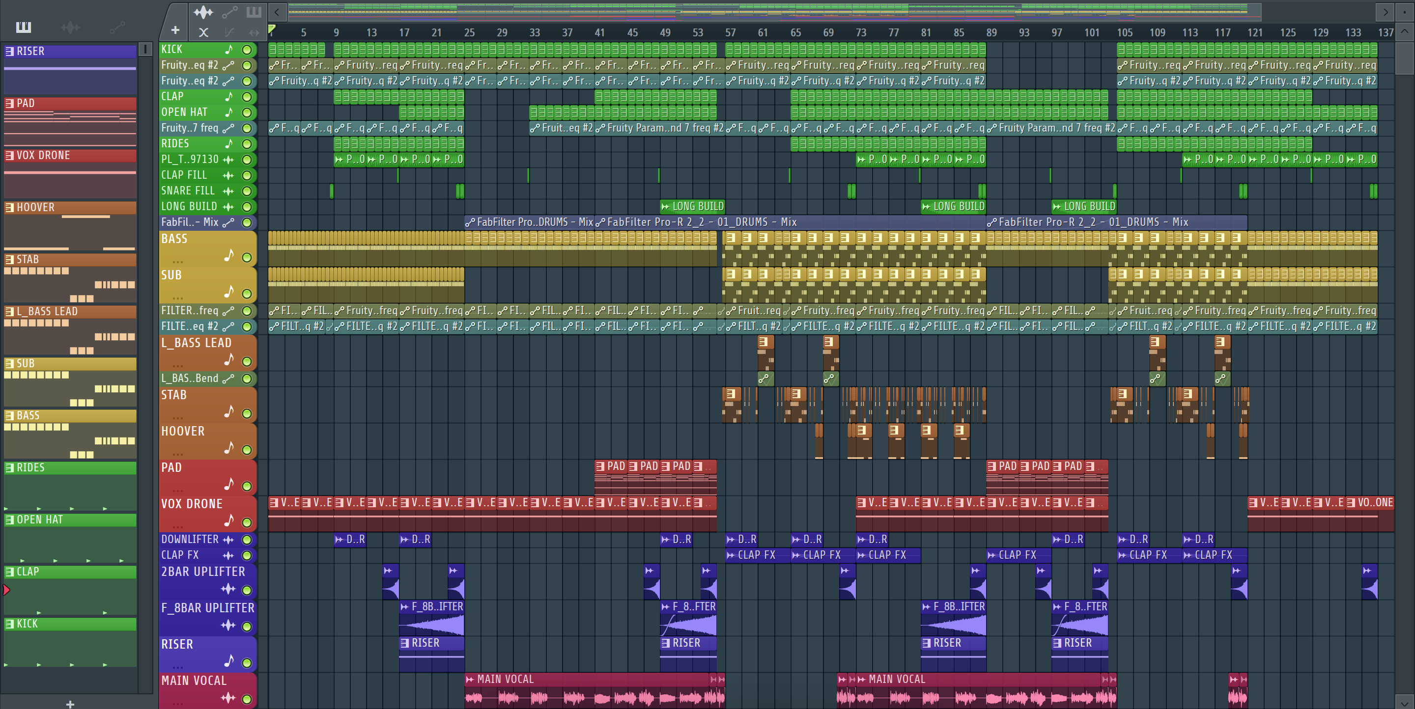This screenshot has height=709, width=1415.
Task: Click the waveform icon on DOWNLIFTER track
Action: click(228, 540)
